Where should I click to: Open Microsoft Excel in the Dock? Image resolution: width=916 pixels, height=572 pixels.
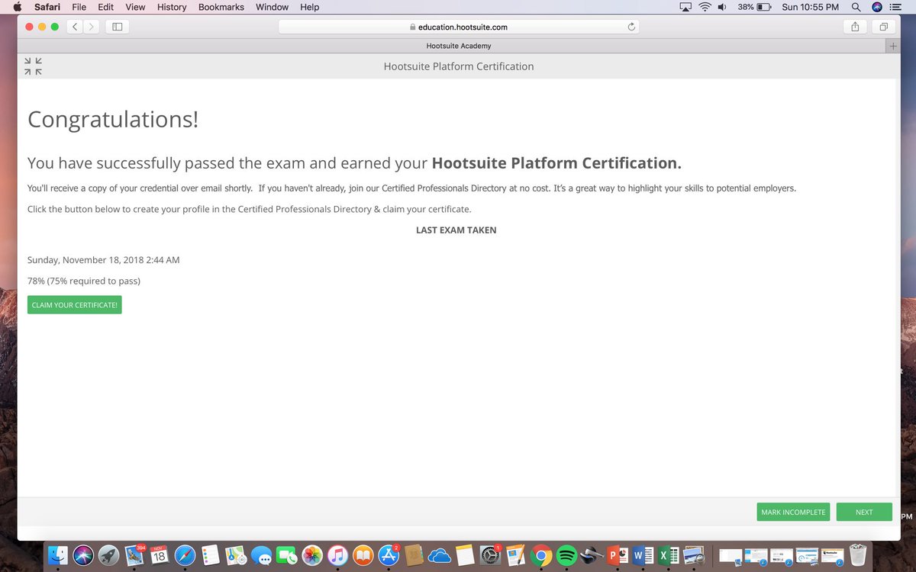tap(669, 555)
